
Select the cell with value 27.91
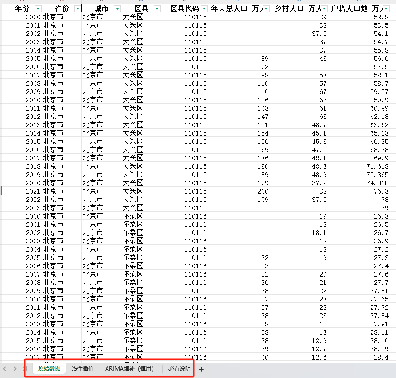pos(359,324)
